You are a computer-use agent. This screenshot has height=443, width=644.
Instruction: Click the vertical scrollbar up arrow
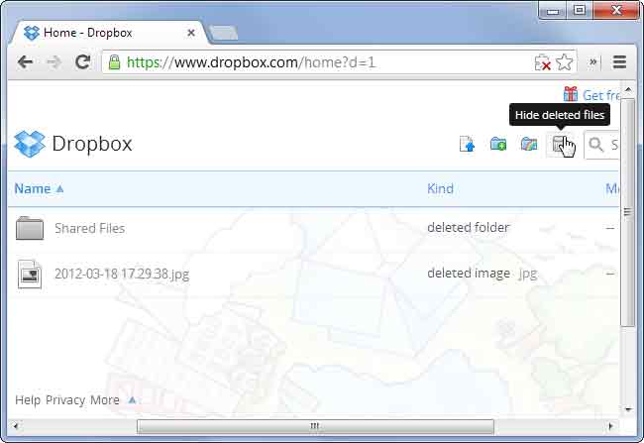628,89
